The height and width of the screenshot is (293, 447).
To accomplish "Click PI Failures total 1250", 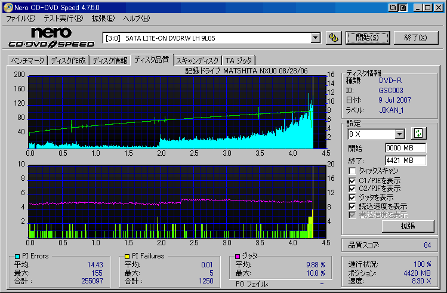I will (x=206, y=281).
